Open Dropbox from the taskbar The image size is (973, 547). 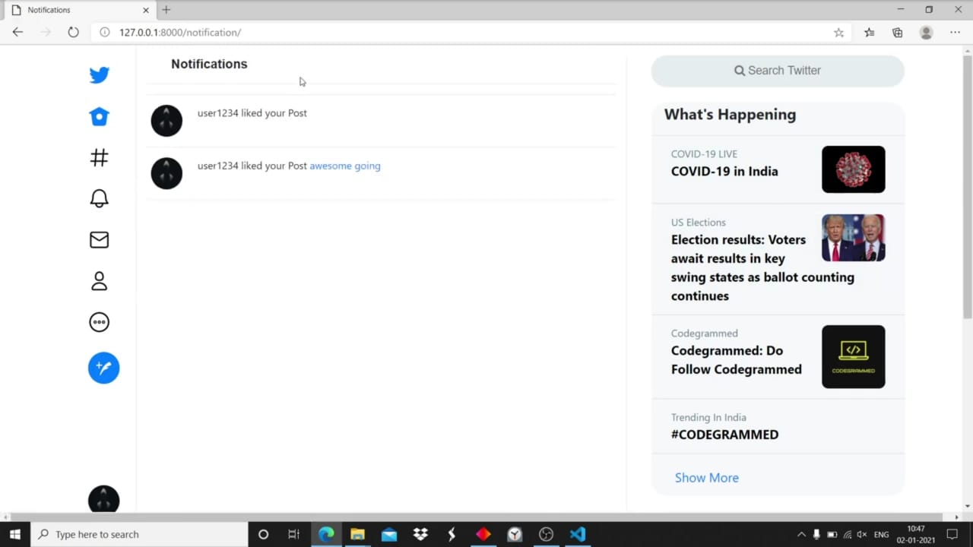pyautogui.click(x=420, y=534)
